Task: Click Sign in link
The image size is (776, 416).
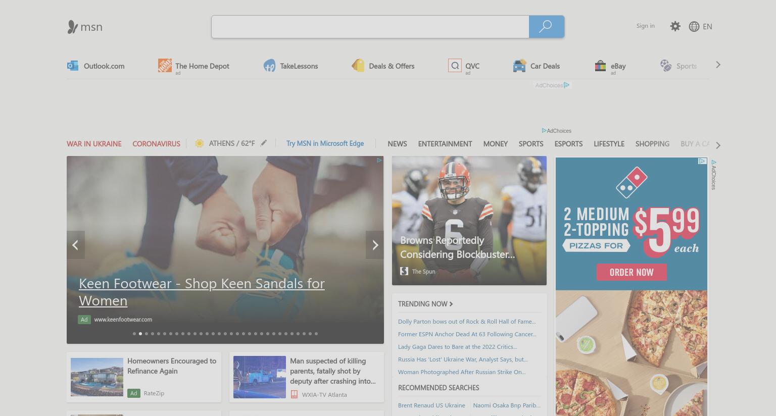Action: pos(645,26)
